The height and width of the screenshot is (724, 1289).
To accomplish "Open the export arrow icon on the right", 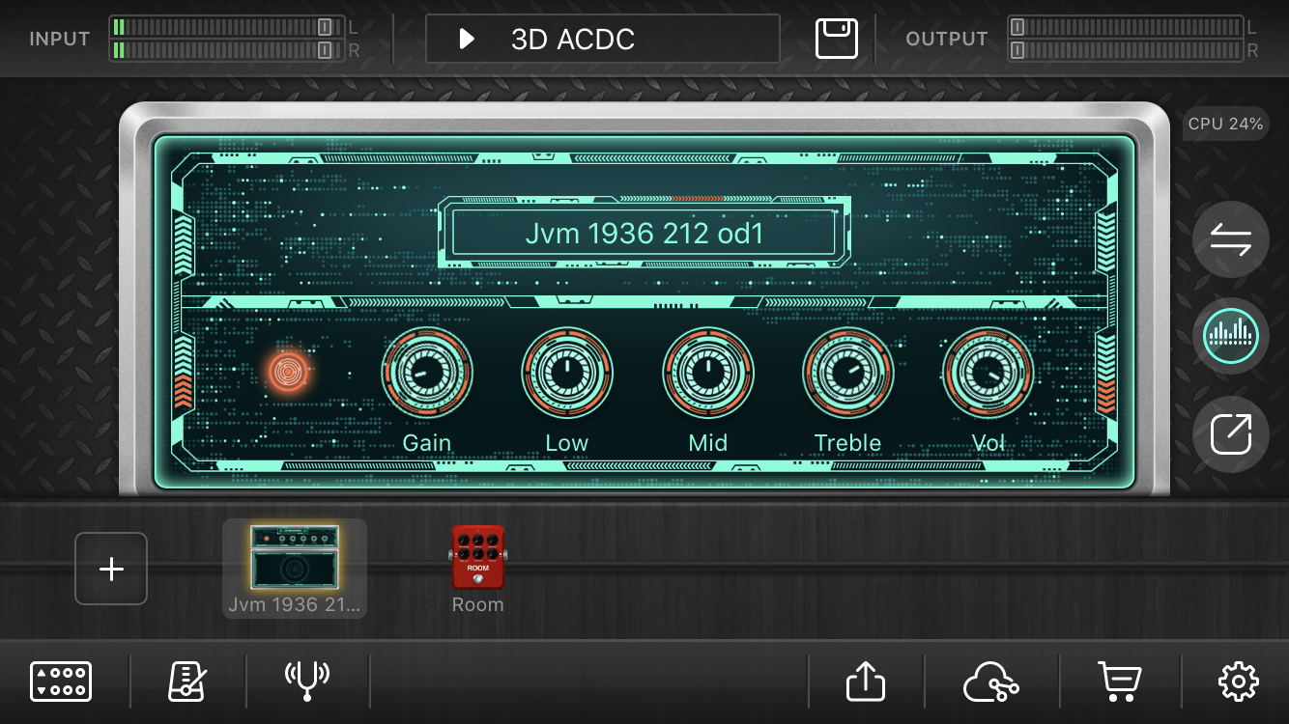I will [x=1231, y=433].
